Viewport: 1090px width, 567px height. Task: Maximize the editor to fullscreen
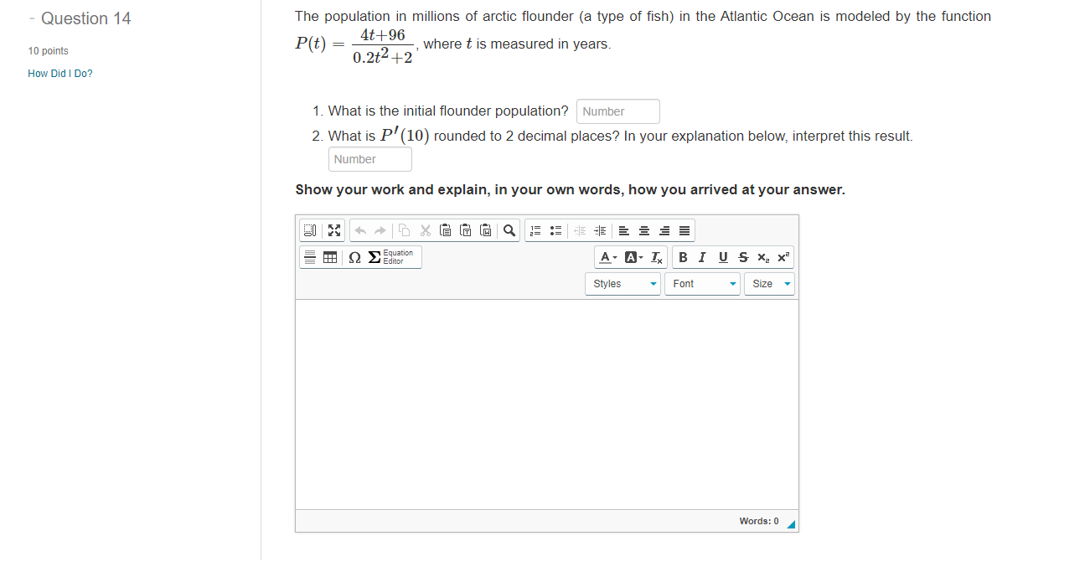point(333,230)
